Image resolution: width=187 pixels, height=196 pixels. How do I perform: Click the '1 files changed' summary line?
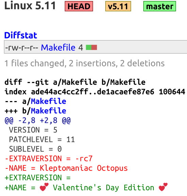[85, 63]
